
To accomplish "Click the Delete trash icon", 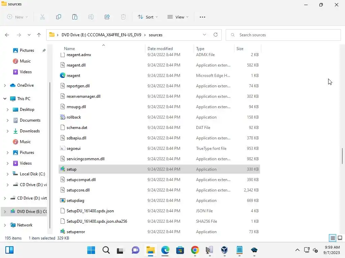I will click(123, 17).
